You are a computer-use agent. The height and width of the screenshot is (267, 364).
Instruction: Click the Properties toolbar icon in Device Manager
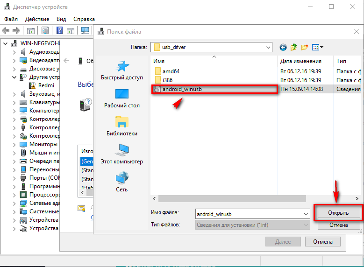[x=45, y=30]
